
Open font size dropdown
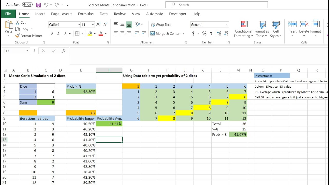coord(93,25)
